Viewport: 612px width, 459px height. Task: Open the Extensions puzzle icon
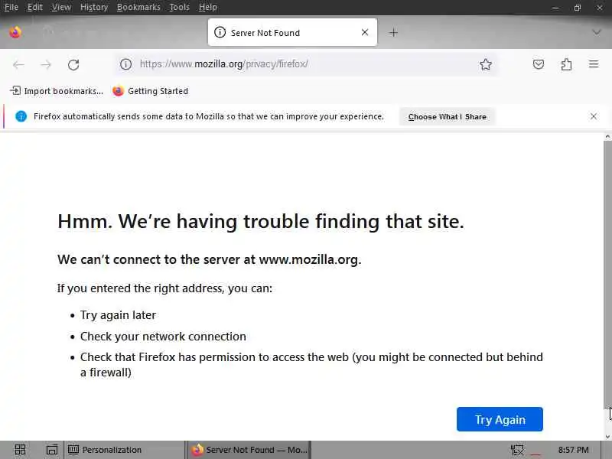tap(566, 65)
